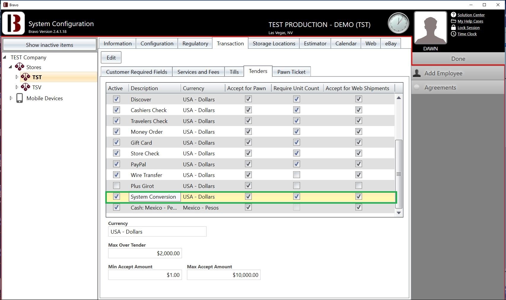Toggle Accept for Pawn for Cashiers Check
506x300 pixels.
pyautogui.click(x=248, y=110)
